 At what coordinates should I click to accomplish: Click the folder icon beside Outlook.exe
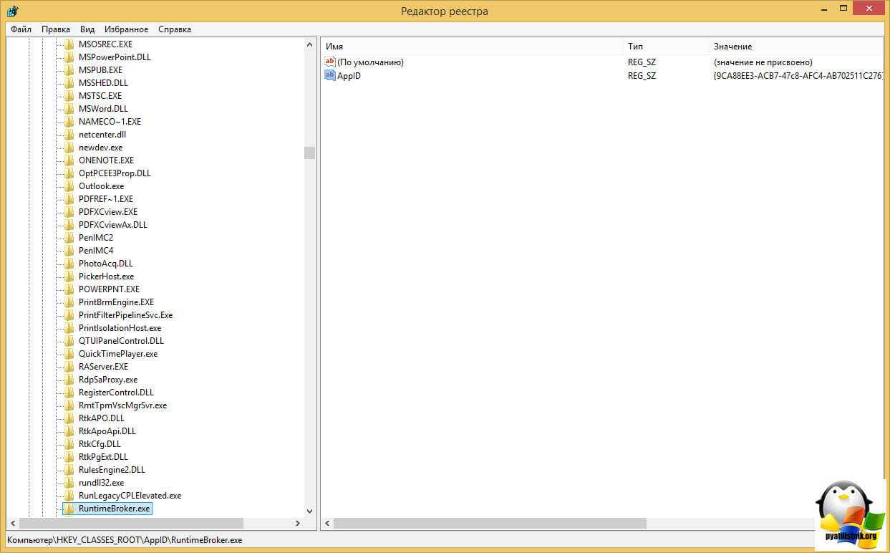pyautogui.click(x=69, y=186)
